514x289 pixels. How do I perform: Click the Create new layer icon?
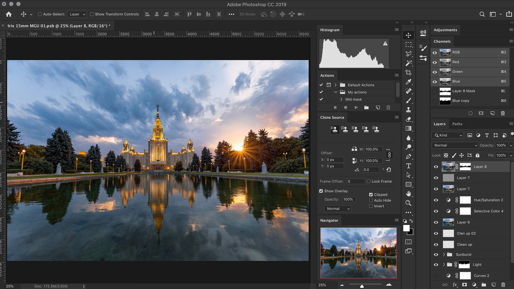493,285
